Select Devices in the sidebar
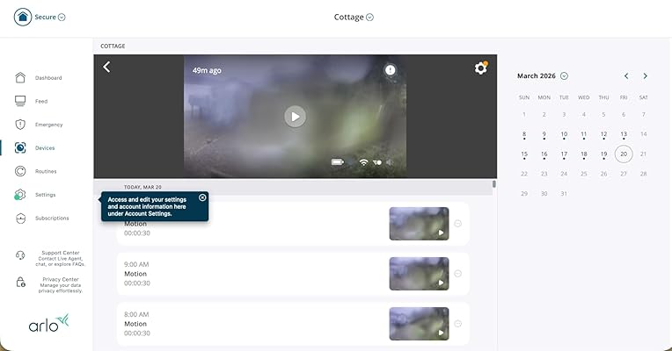The height and width of the screenshot is (351, 672). [45, 148]
